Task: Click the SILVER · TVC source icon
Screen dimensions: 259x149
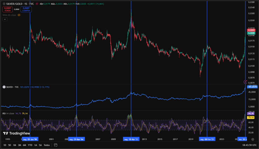Action: point(4,87)
